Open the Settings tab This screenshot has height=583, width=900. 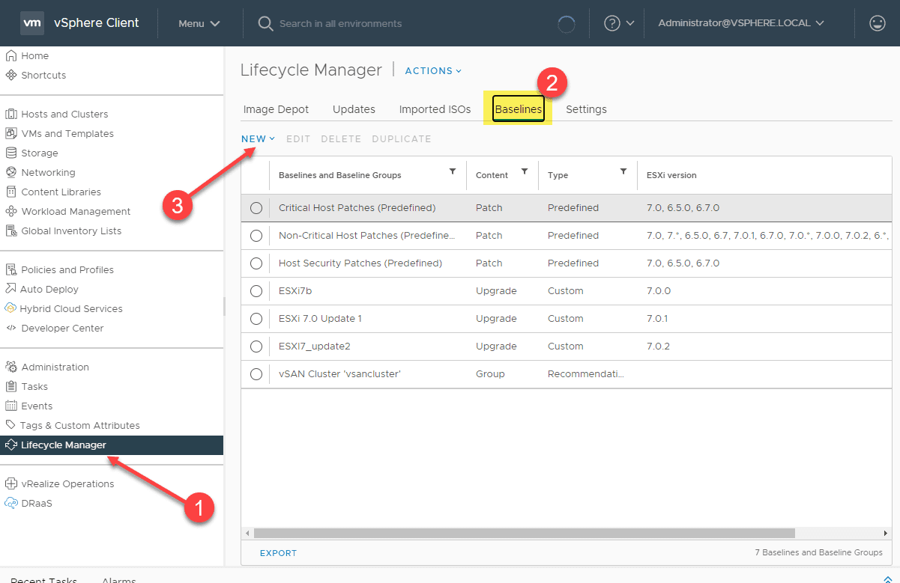586,109
